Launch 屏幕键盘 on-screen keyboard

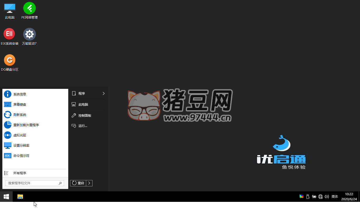[x=35, y=104]
